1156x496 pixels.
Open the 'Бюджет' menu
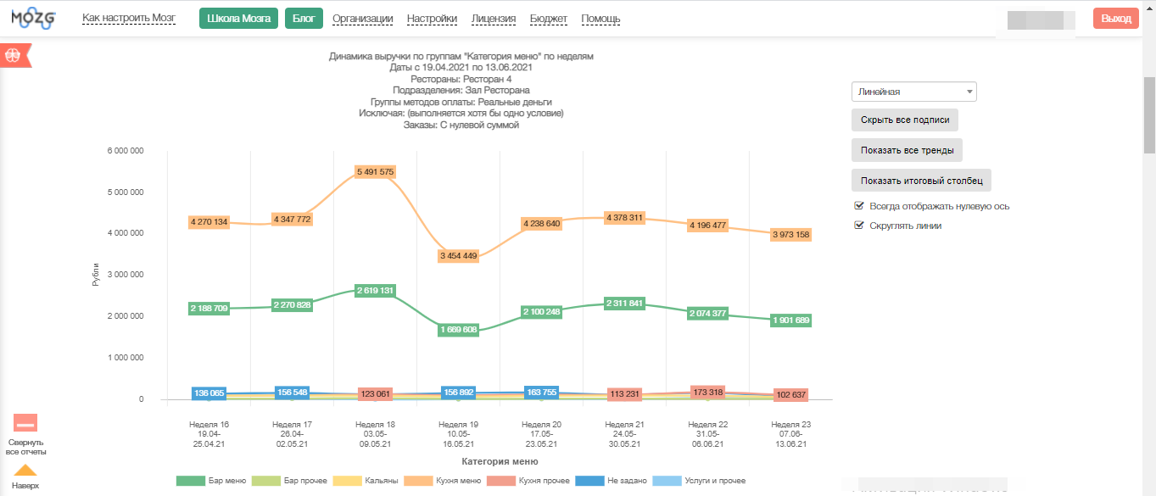click(x=548, y=19)
